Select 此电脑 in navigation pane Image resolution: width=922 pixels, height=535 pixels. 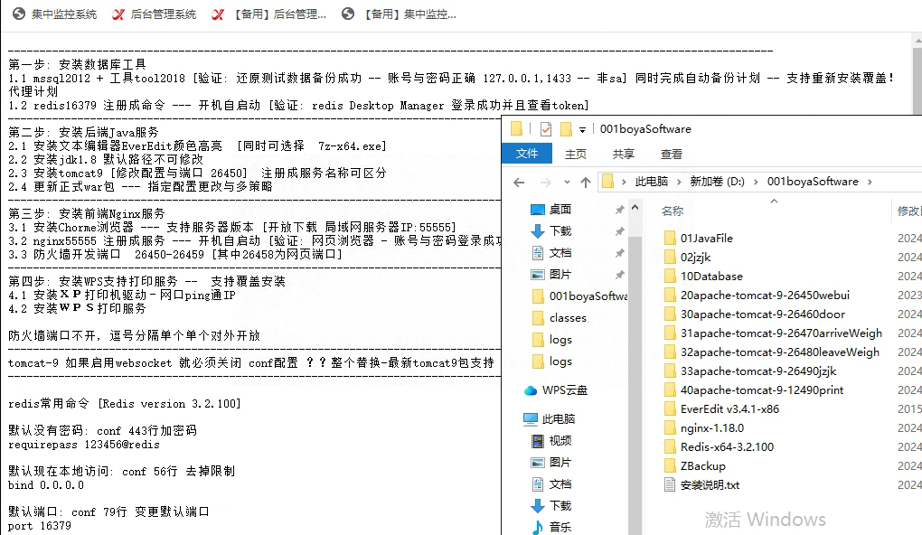point(550,419)
